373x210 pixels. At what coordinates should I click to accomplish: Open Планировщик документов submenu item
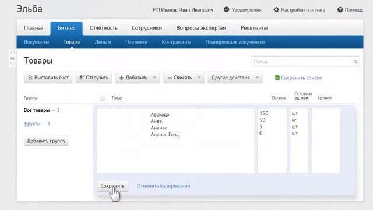[x=235, y=42]
